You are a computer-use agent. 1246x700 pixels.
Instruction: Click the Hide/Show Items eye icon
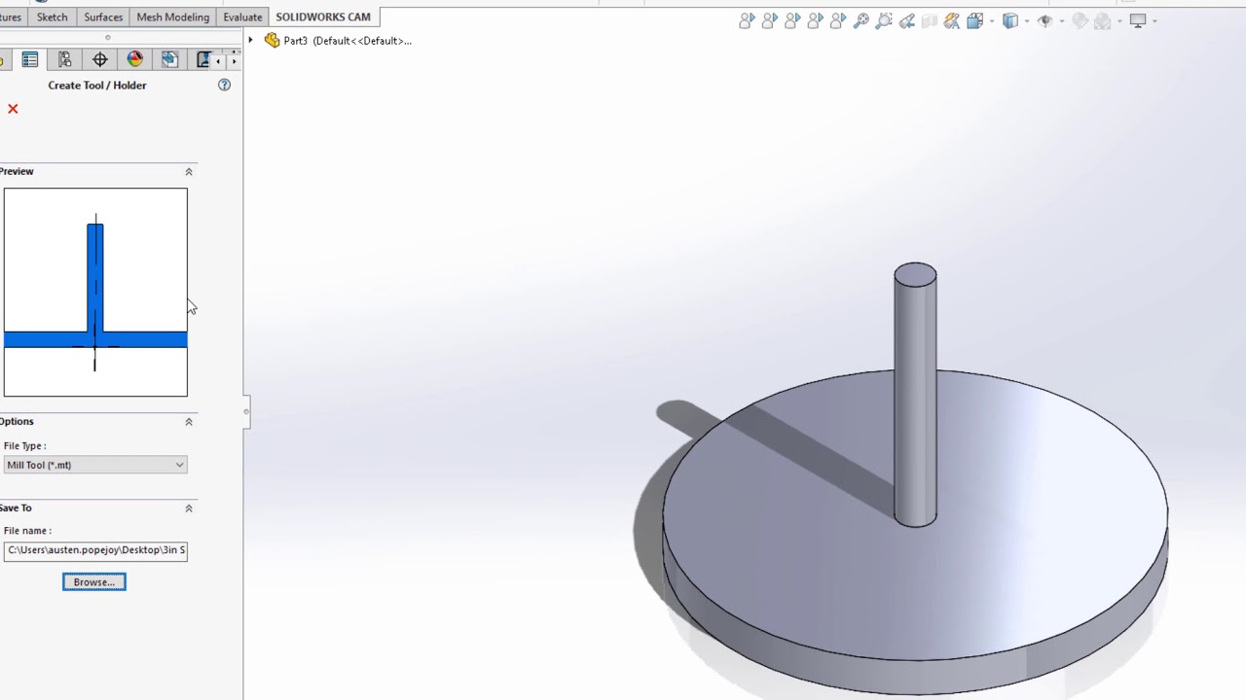tap(1044, 20)
